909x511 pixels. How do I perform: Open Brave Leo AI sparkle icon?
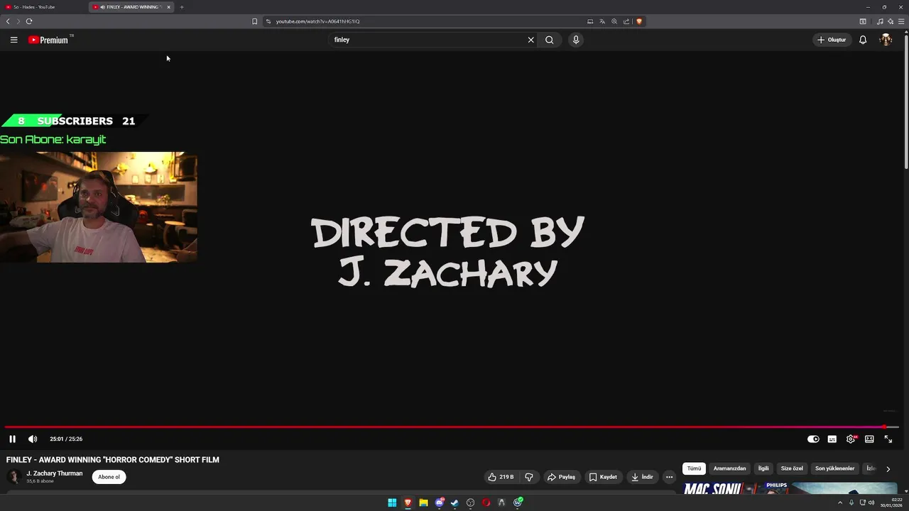(891, 21)
